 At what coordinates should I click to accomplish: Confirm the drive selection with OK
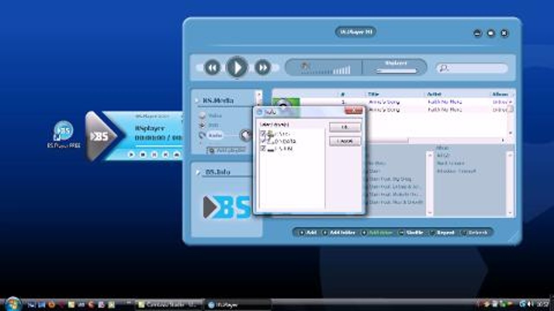[x=345, y=127]
